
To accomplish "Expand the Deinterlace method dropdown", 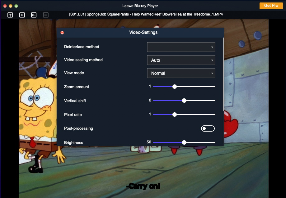I will click(181, 47).
